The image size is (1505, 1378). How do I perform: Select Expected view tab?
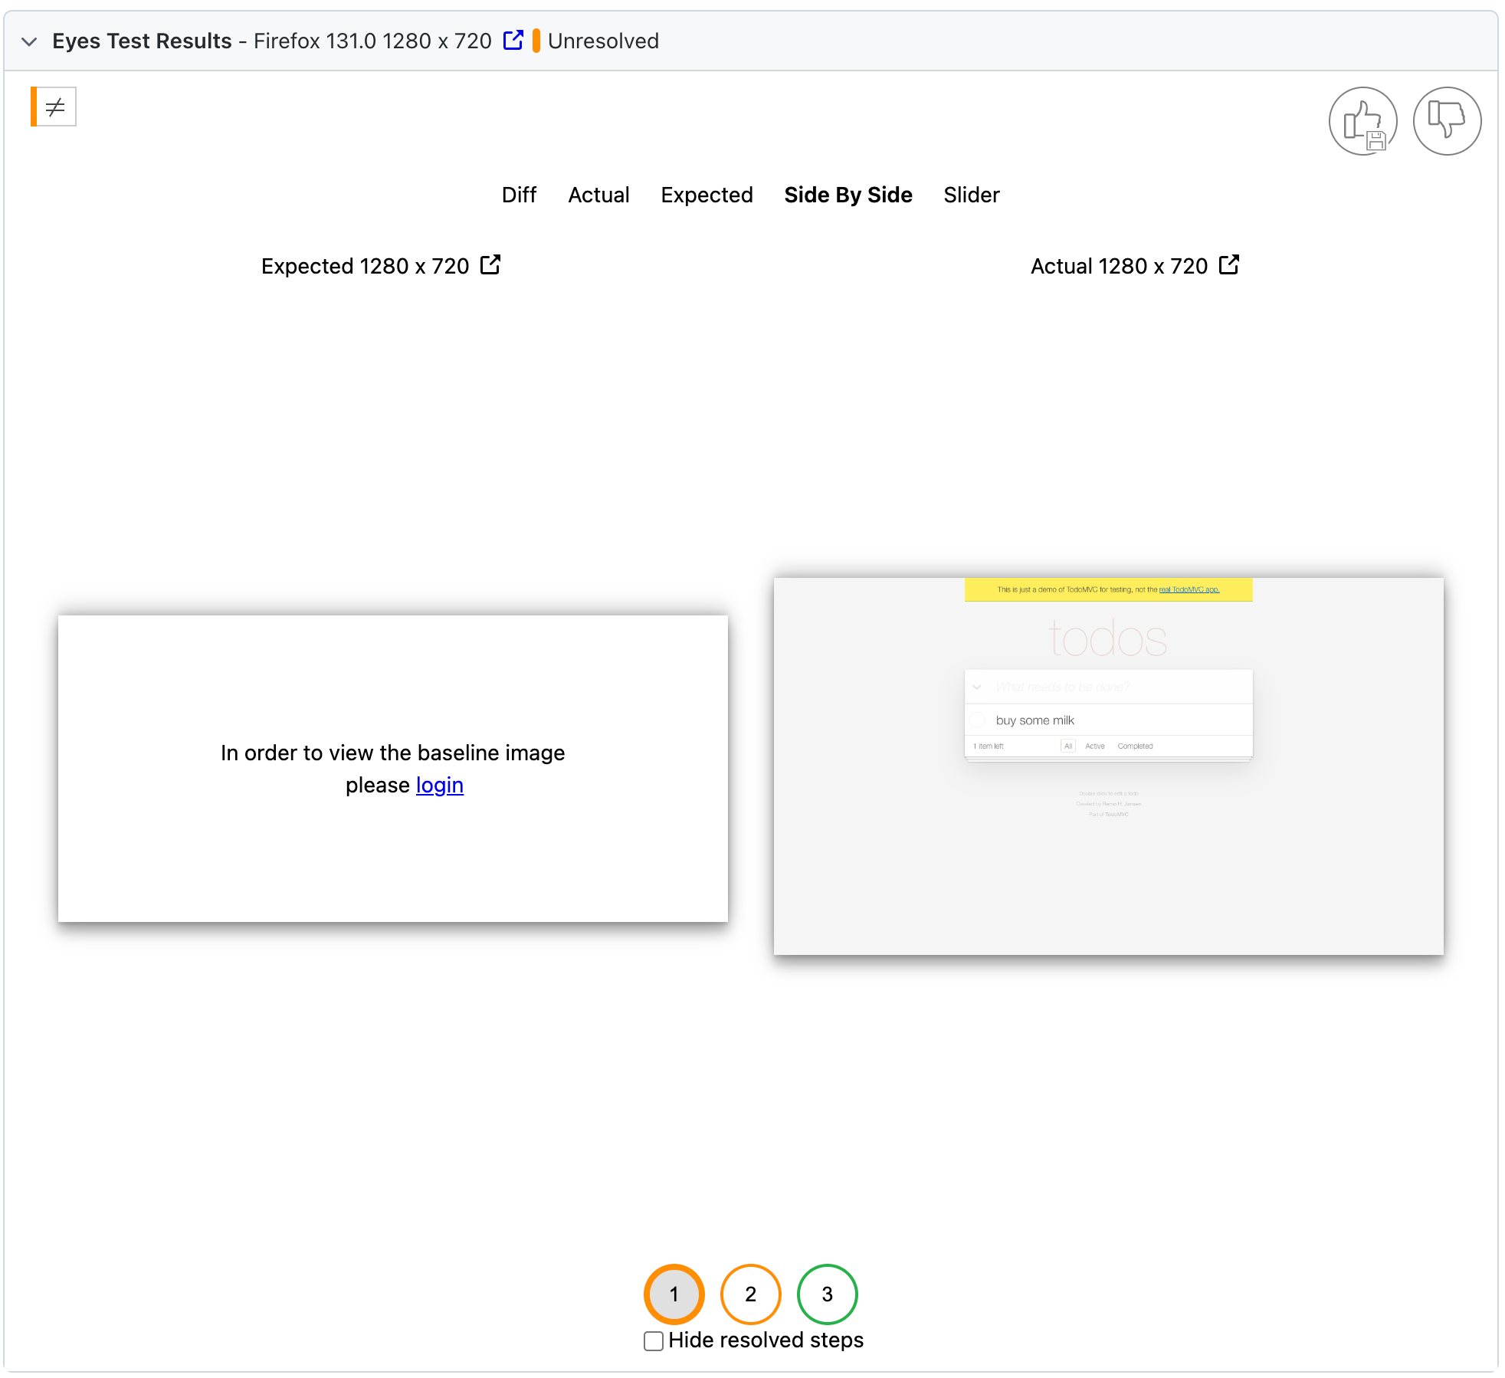[x=705, y=195]
